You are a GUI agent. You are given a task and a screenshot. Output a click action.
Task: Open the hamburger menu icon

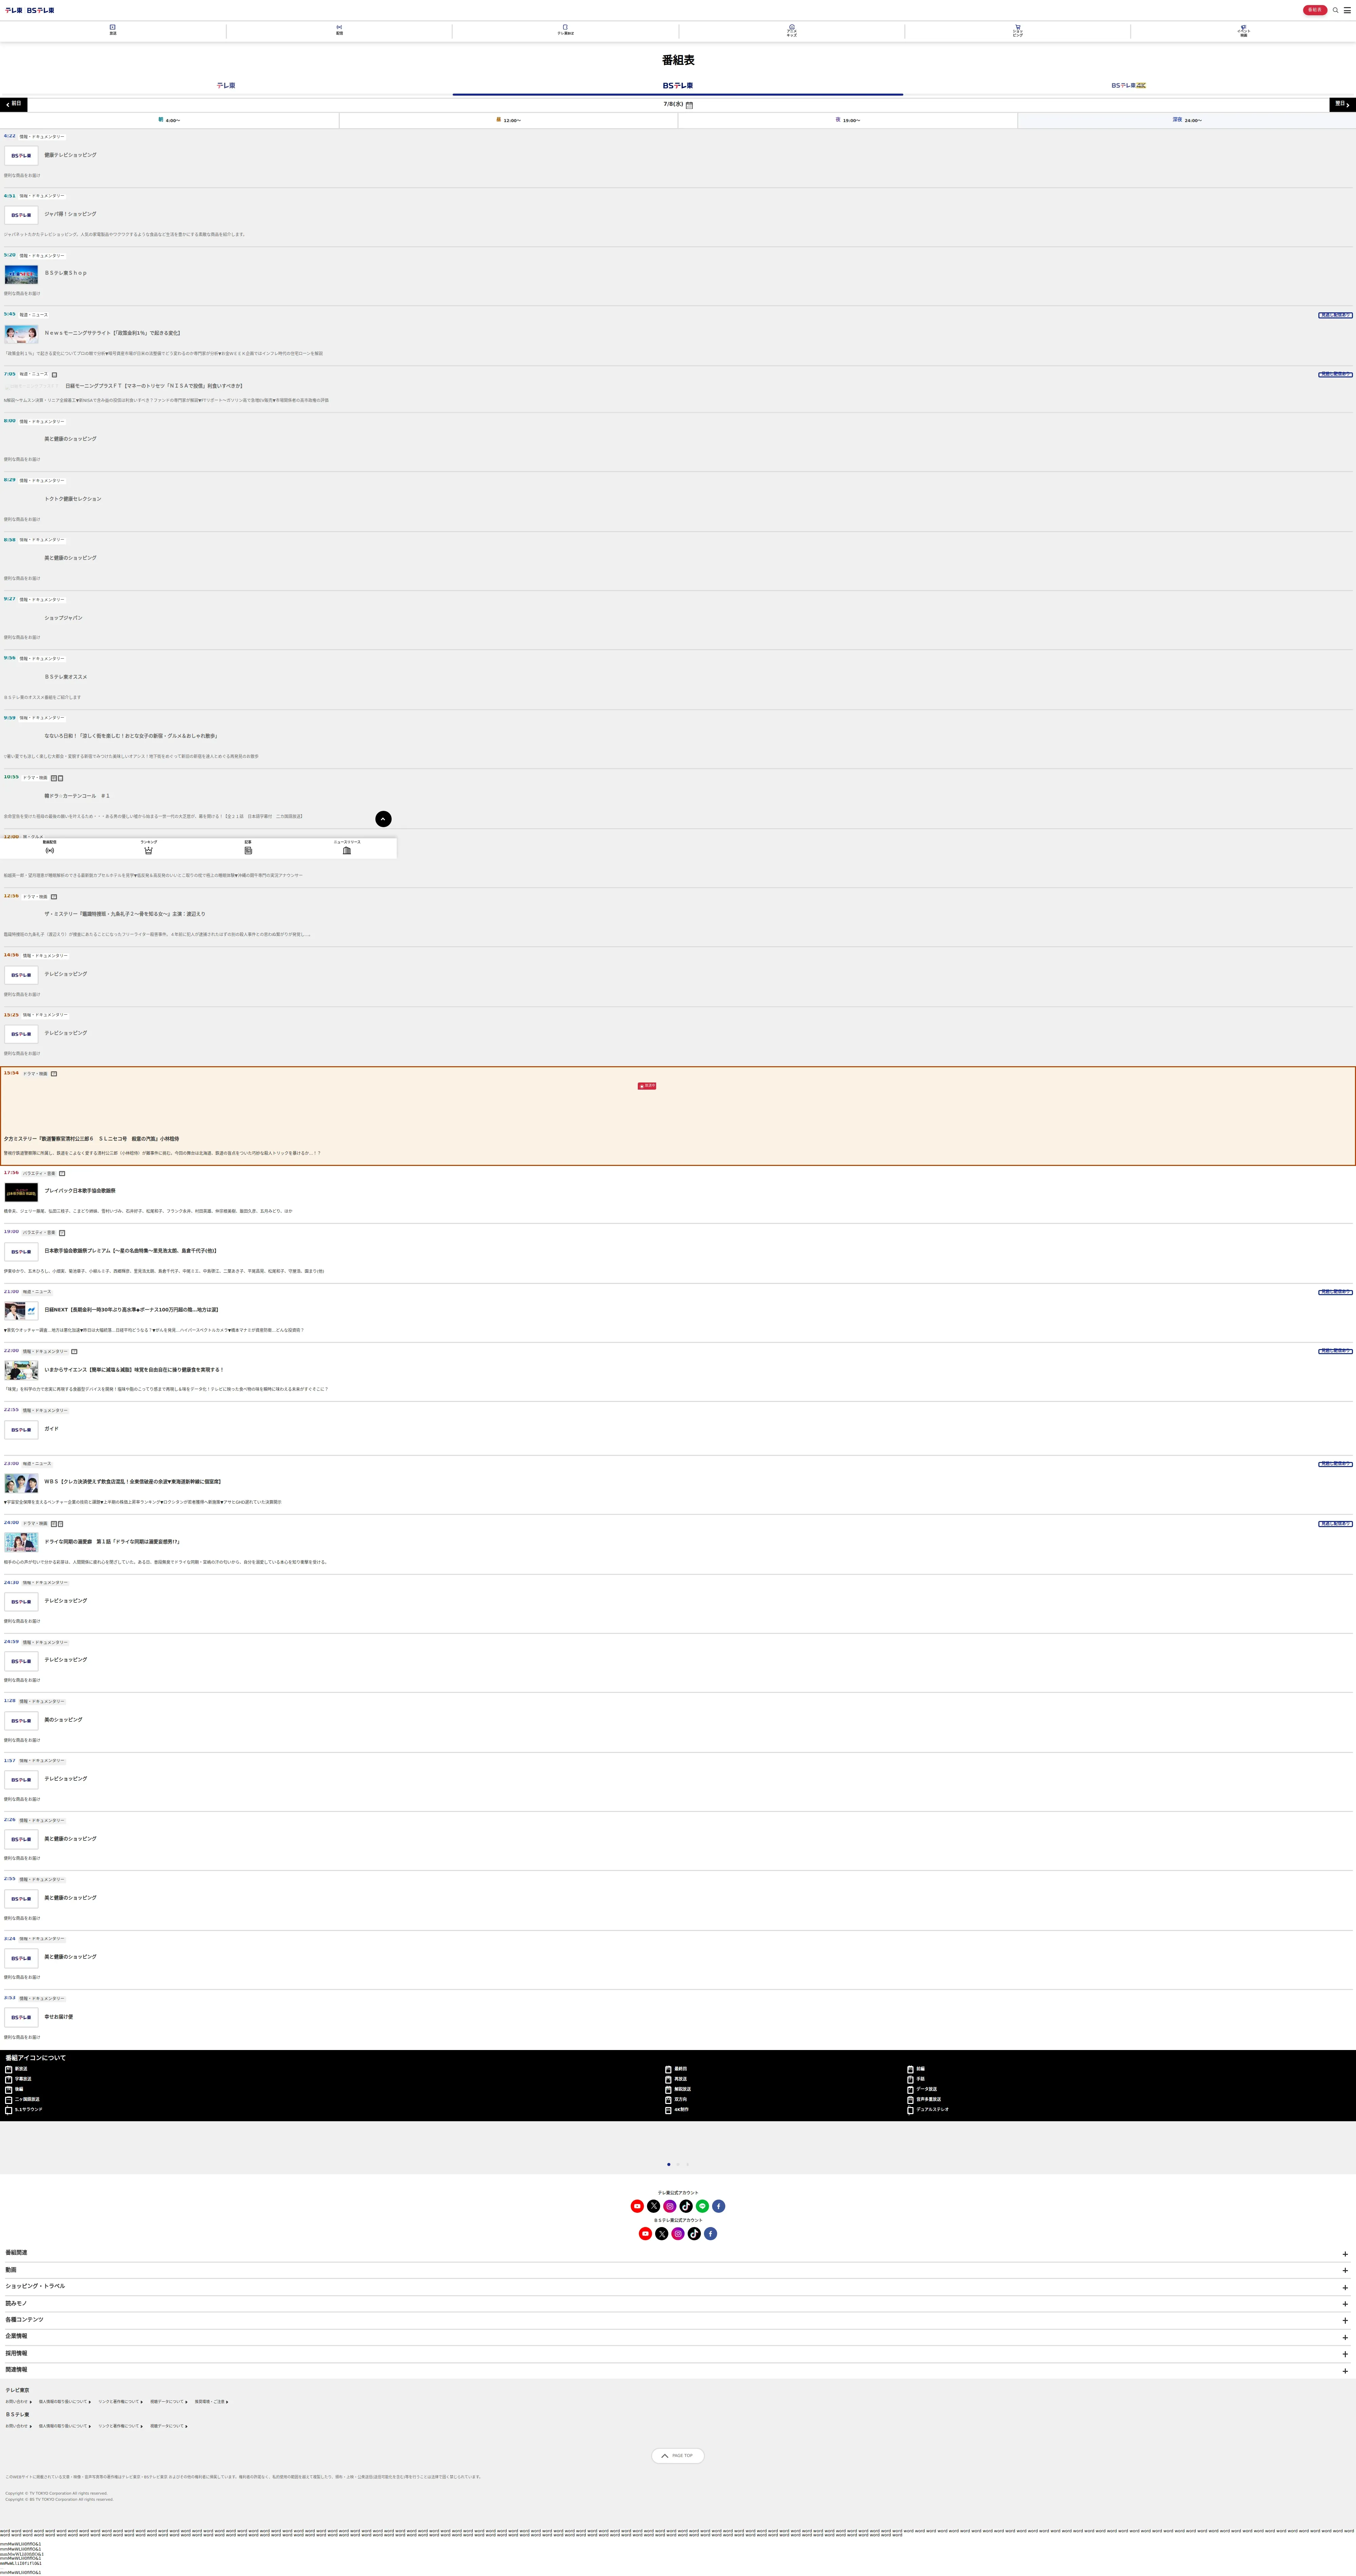point(1347,10)
